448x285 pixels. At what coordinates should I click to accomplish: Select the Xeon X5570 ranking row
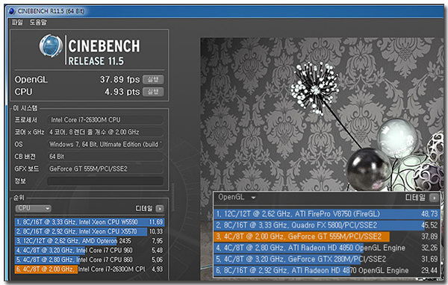[x=89, y=231]
